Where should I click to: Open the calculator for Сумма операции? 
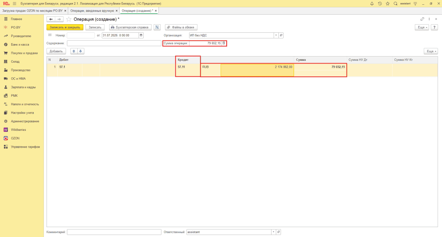[224, 43]
